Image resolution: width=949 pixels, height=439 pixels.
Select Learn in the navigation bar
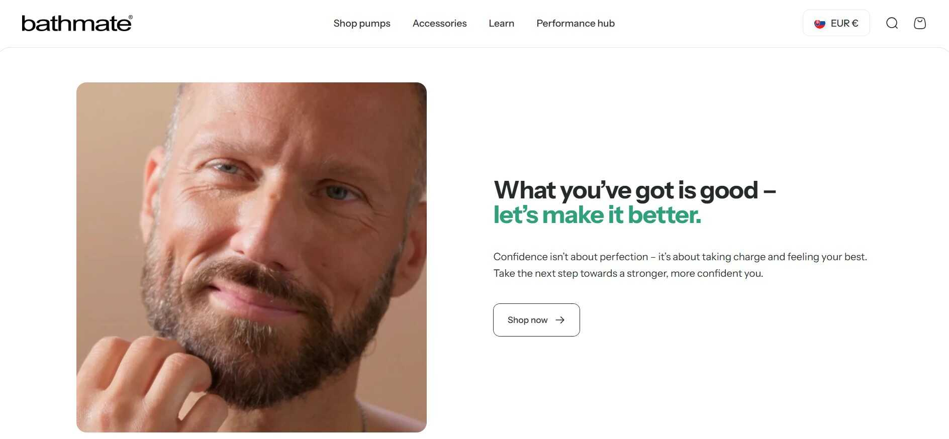pos(501,23)
